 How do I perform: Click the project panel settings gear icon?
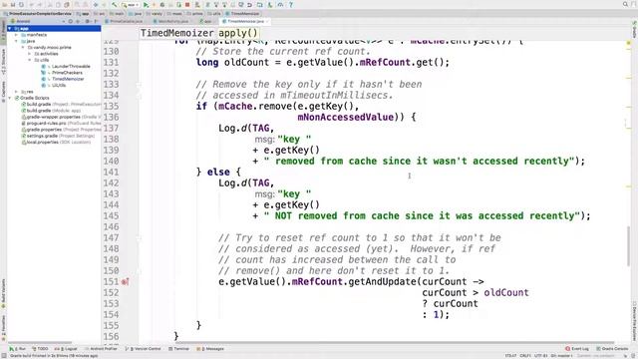[87, 21]
